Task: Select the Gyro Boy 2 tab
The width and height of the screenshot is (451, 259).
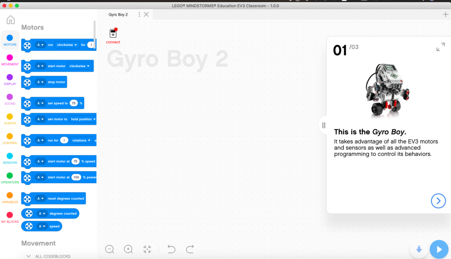Action: point(118,14)
